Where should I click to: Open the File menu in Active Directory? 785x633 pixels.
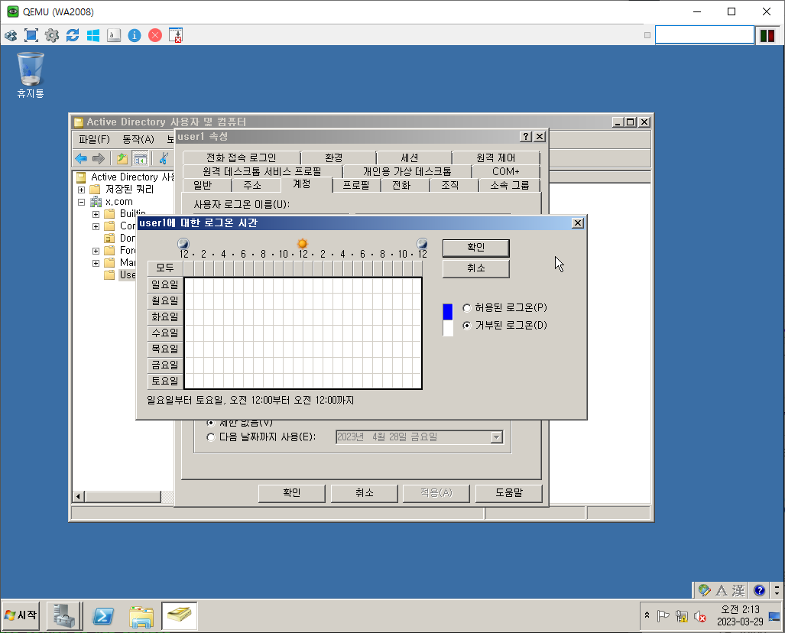pyautogui.click(x=94, y=139)
